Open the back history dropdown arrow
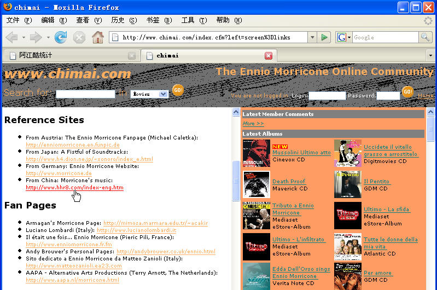The image size is (437, 290). (x=24, y=37)
